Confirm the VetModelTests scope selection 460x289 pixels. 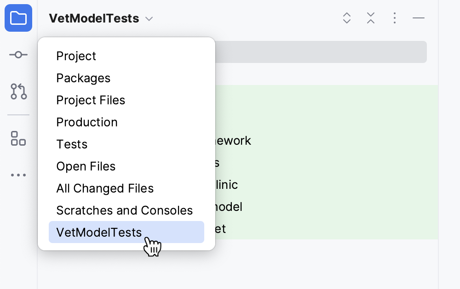[98, 232]
